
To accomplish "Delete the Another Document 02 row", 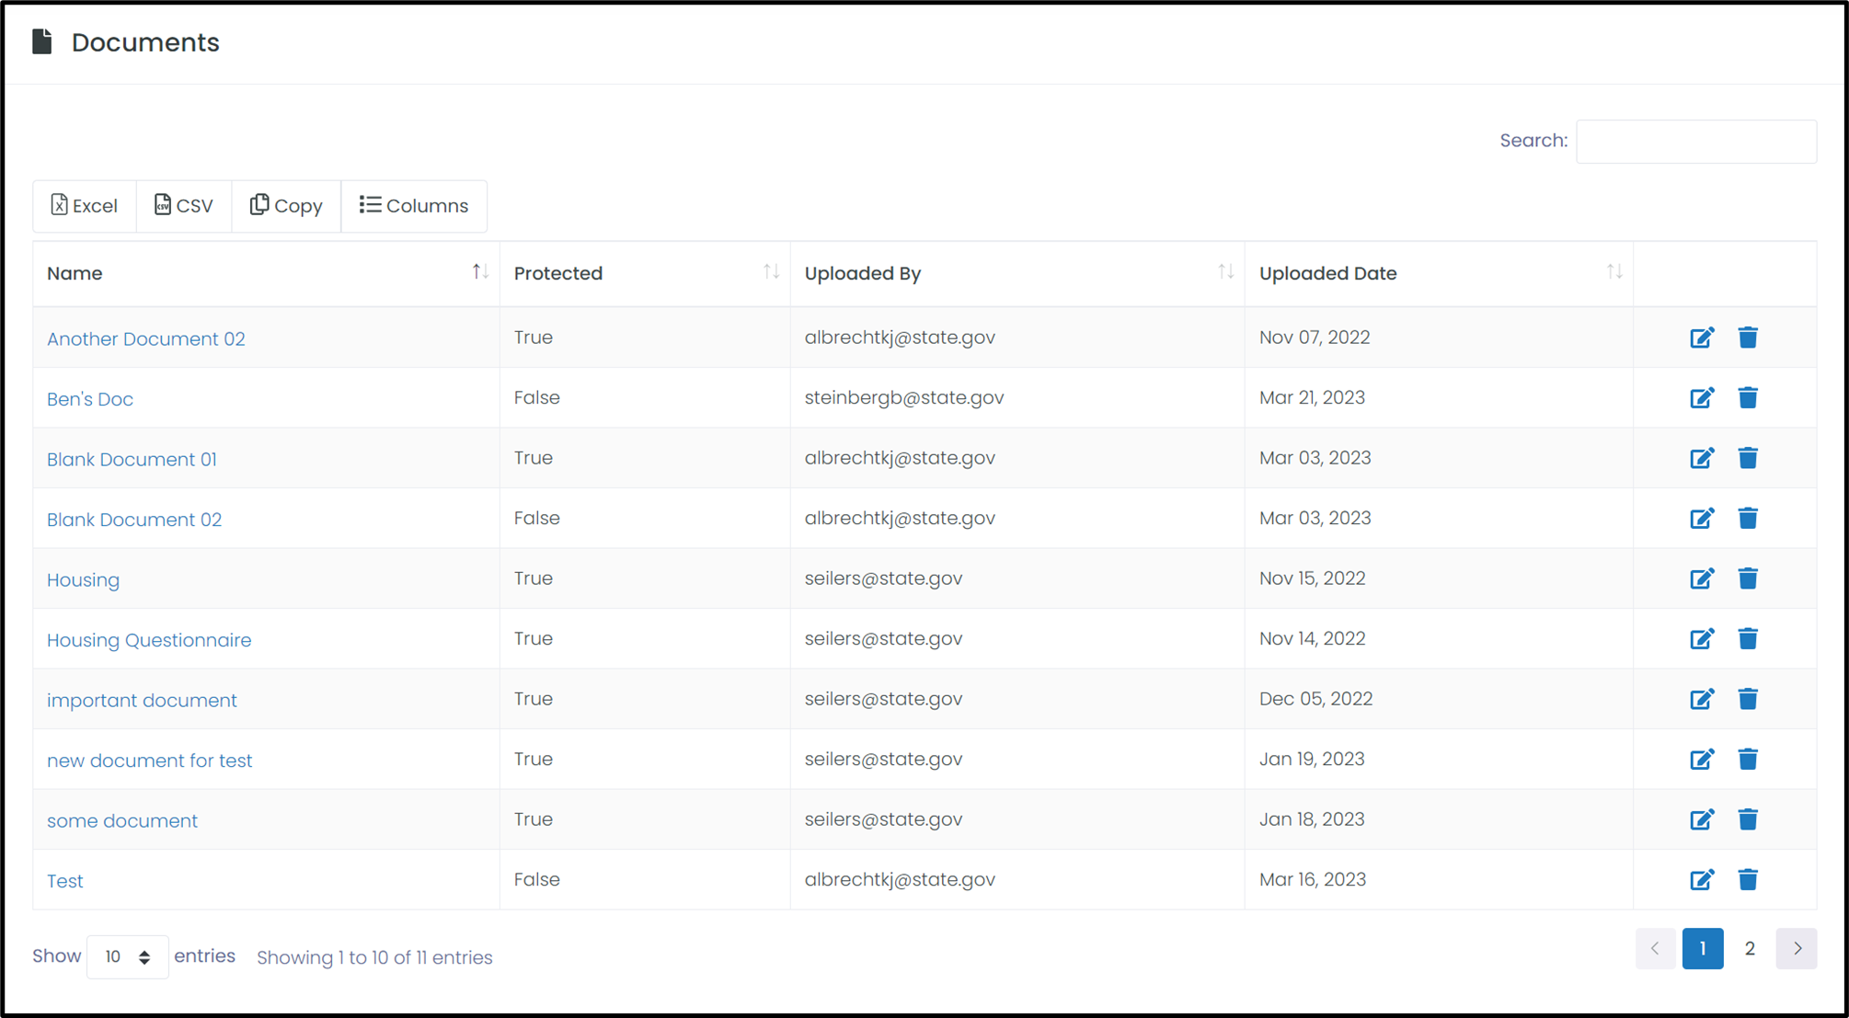I will pyautogui.click(x=1748, y=337).
